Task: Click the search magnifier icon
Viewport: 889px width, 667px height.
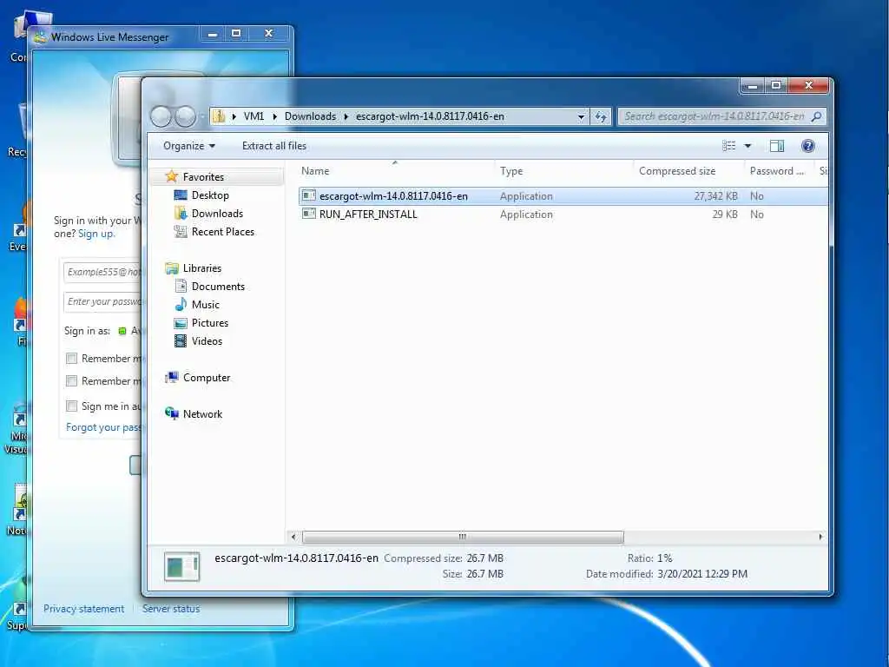Action: click(816, 116)
